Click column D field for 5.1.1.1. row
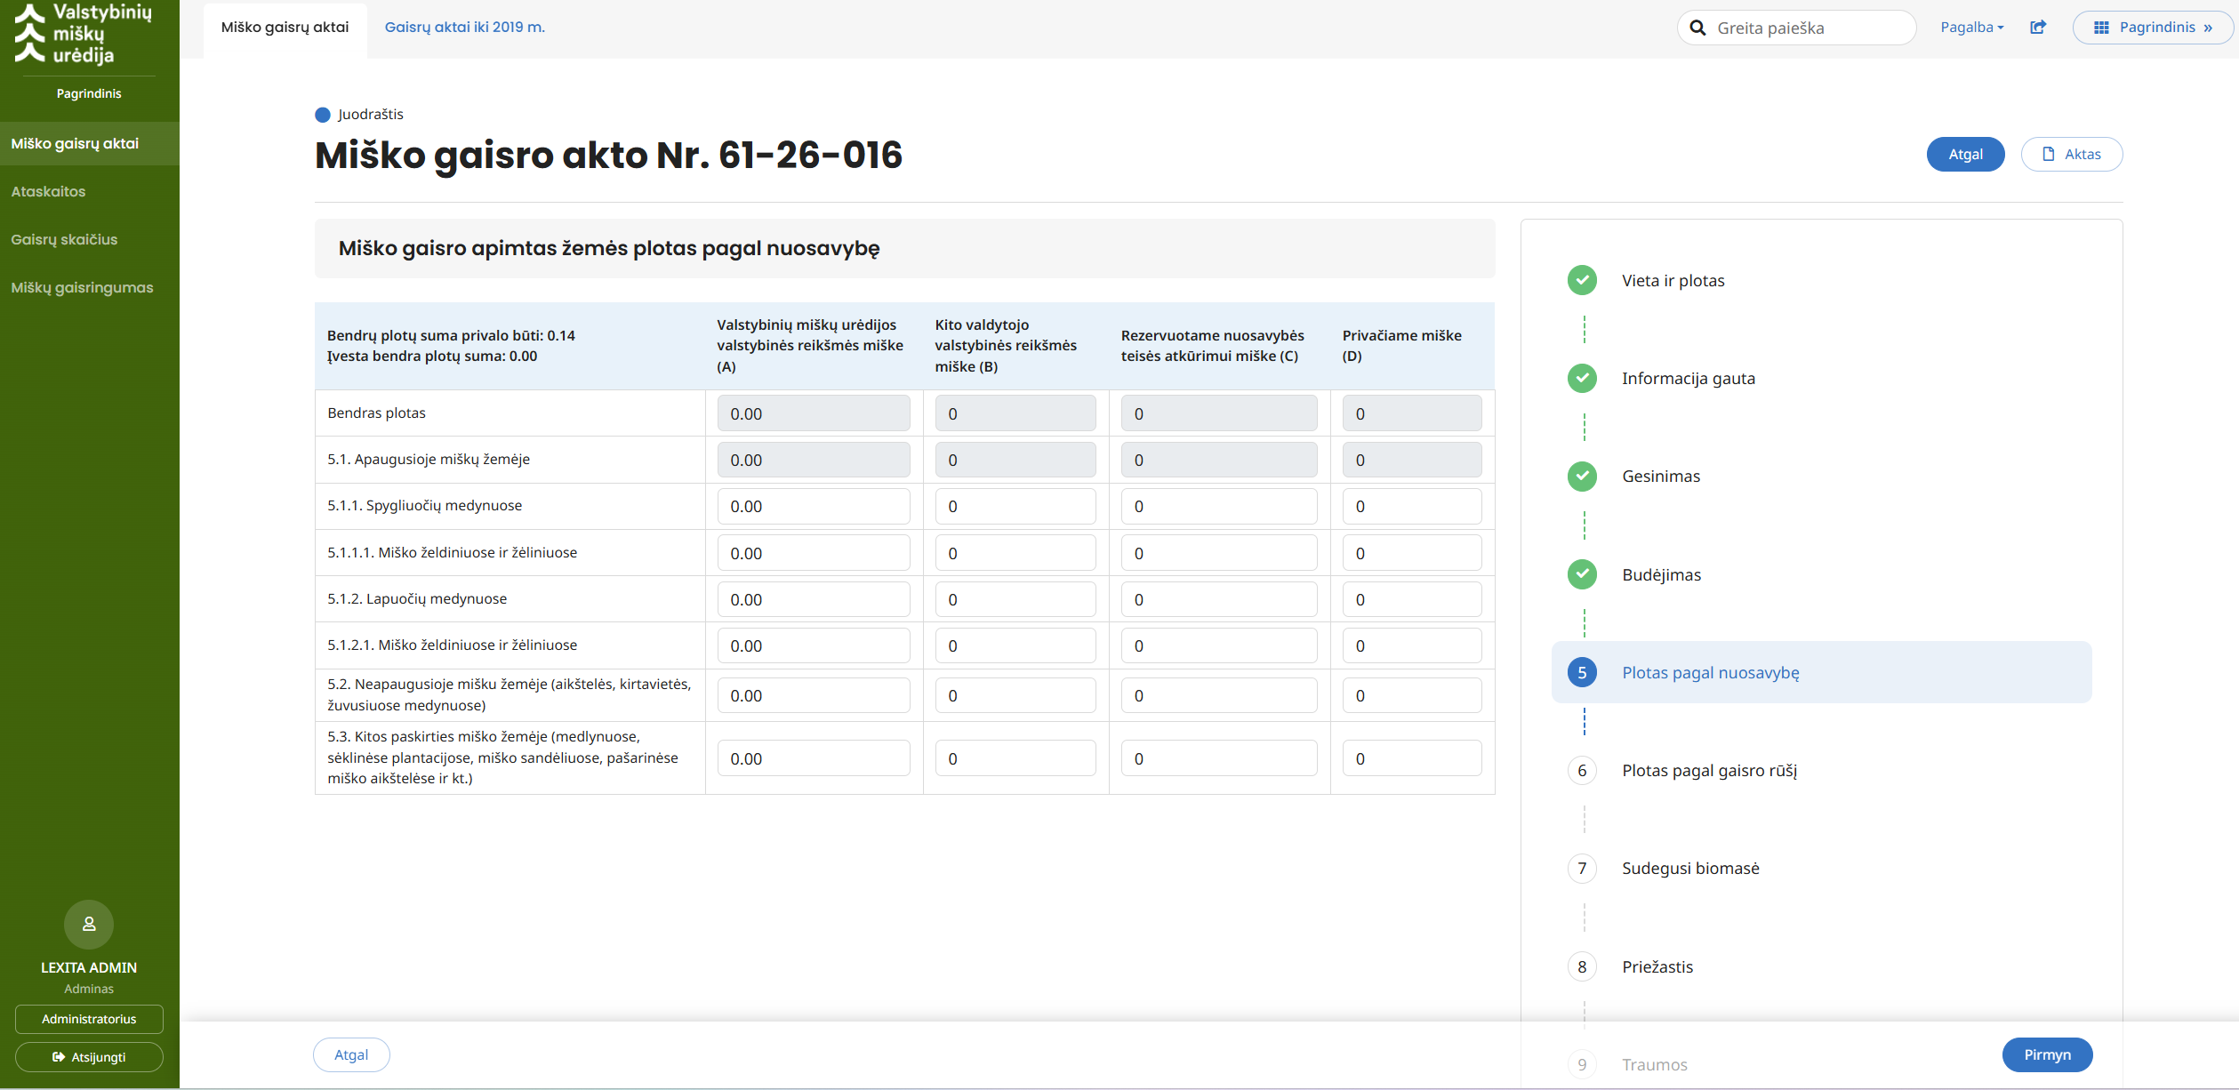Image resolution: width=2239 pixels, height=1090 pixels. (x=1412, y=553)
